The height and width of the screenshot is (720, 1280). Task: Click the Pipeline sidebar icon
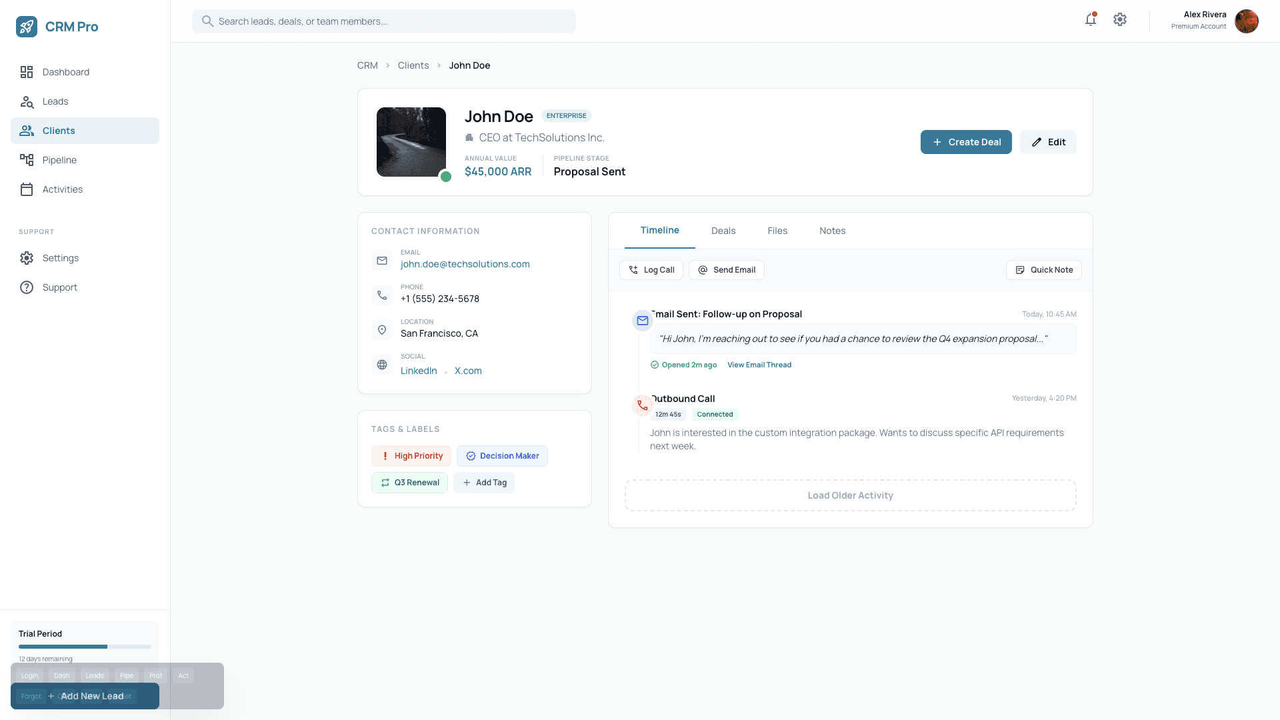[27, 160]
